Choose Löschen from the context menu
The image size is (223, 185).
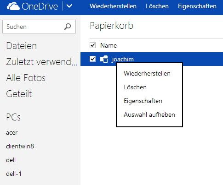135,87
